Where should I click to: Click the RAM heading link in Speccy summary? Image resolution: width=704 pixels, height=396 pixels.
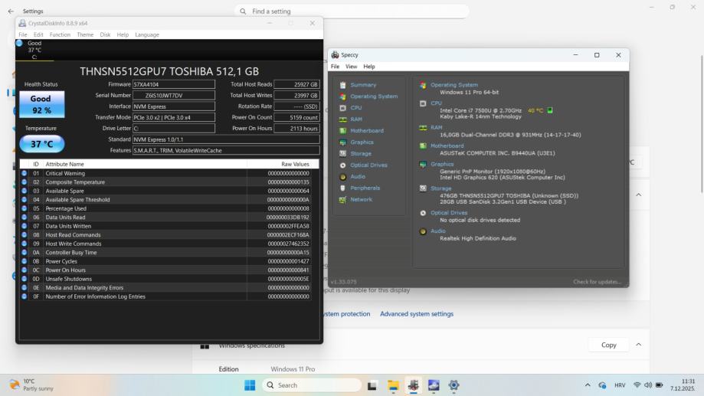click(437, 127)
